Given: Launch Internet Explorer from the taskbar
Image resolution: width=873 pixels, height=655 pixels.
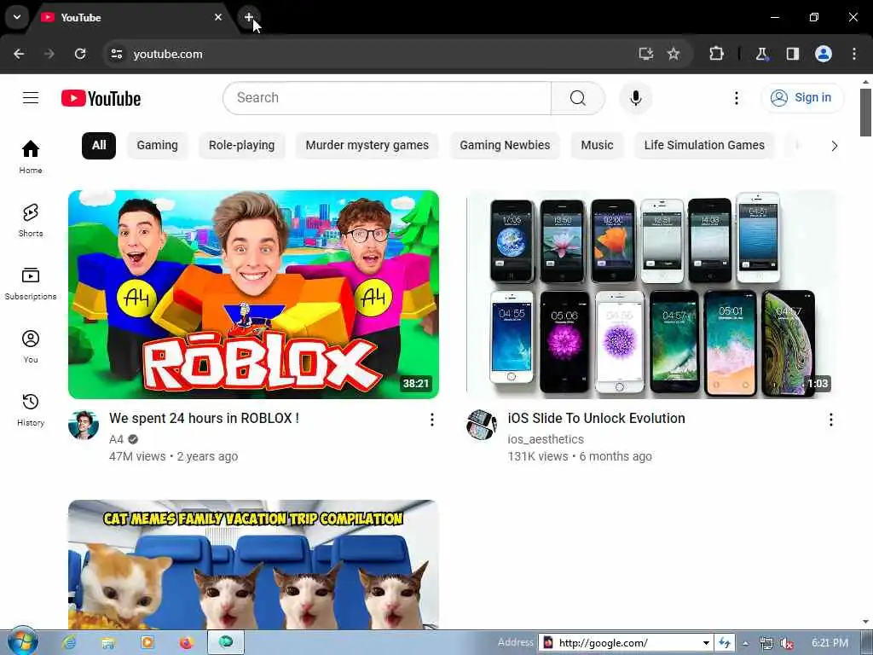Looking at the screenshot, I should (x=69, y=643).
